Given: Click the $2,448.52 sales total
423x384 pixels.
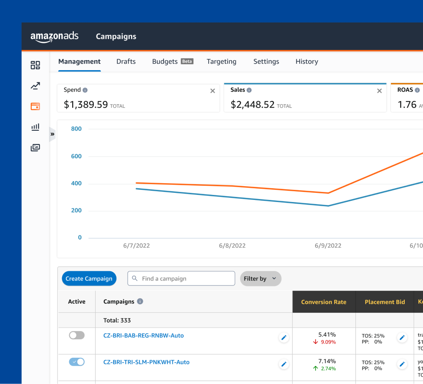Looking at the screenshot, I should click(x=252, y=105).
